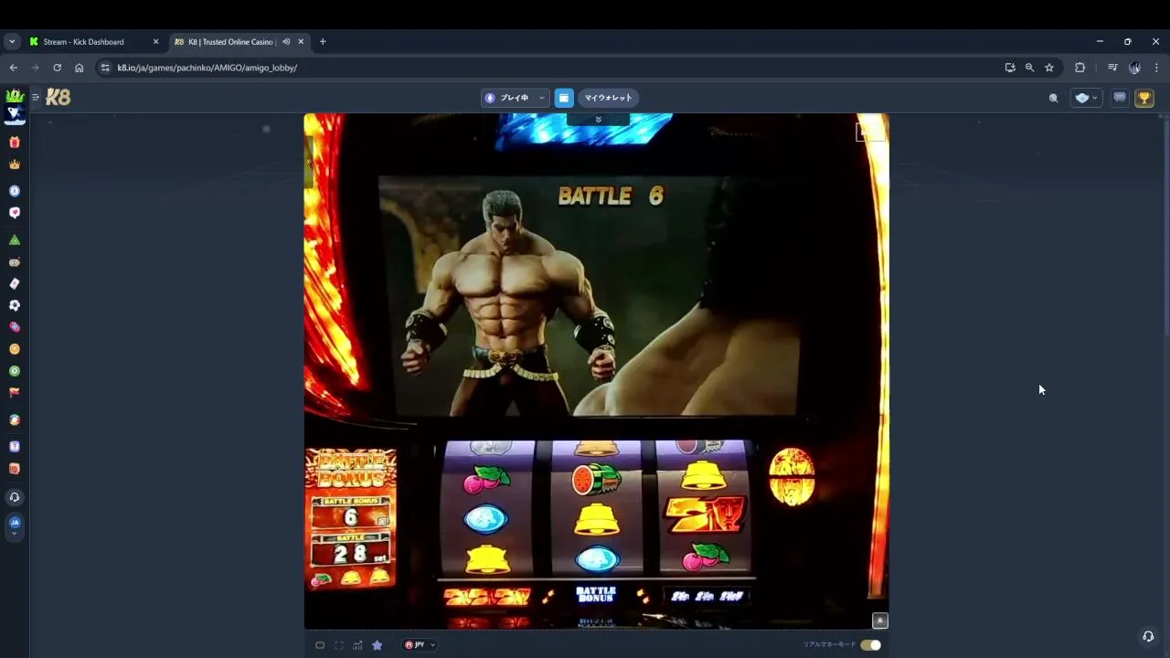Open the green circle sidebar icon

(14, 371)
